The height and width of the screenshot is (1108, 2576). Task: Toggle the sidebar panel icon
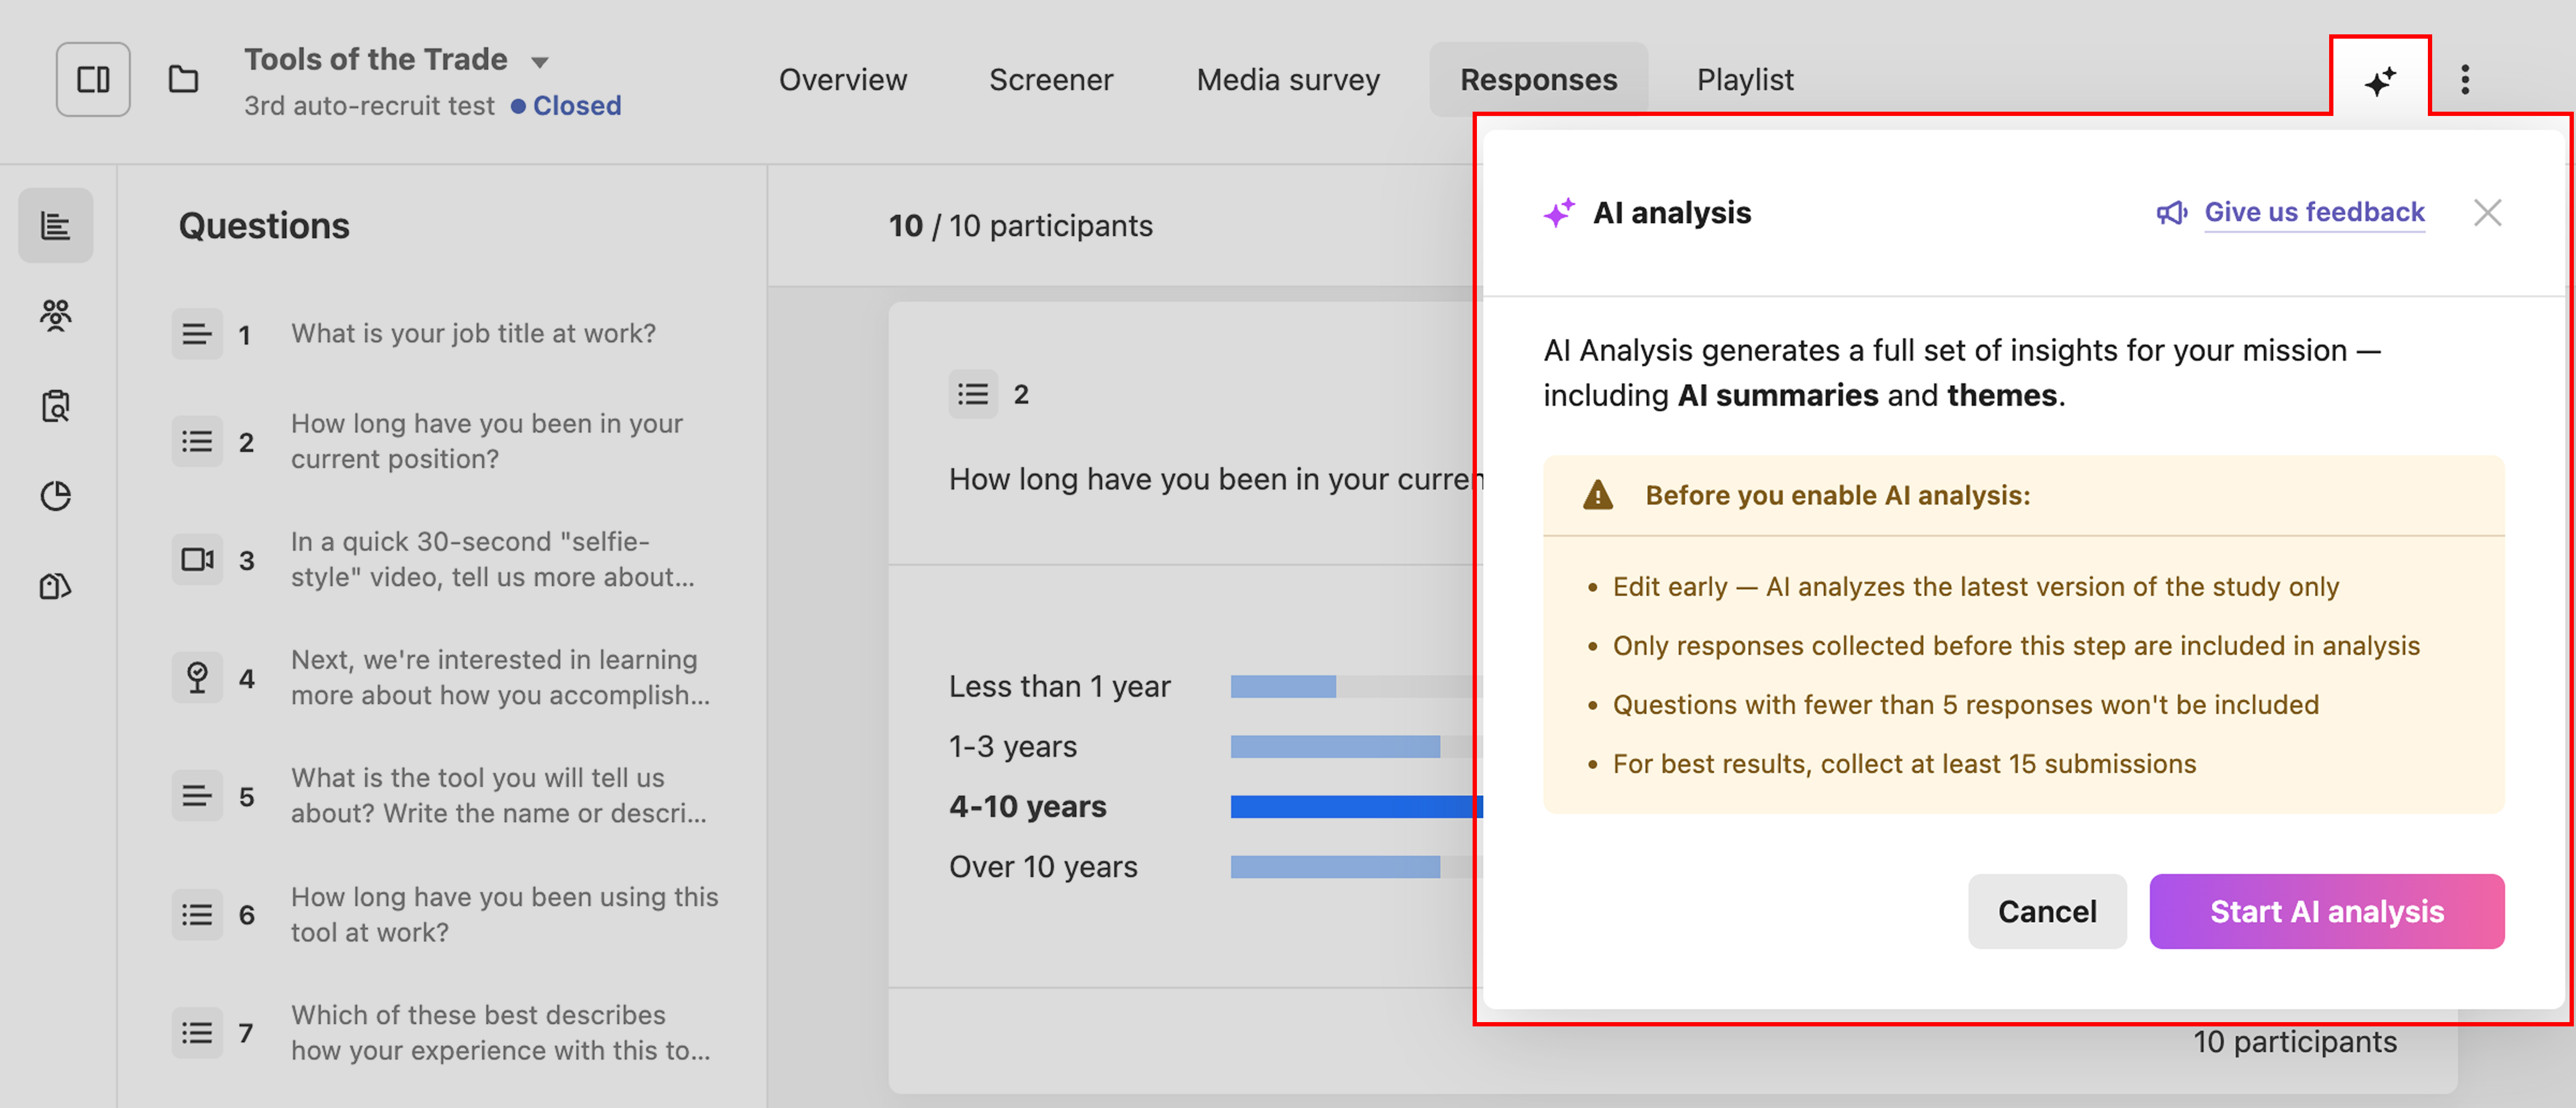tap(92, 79)
